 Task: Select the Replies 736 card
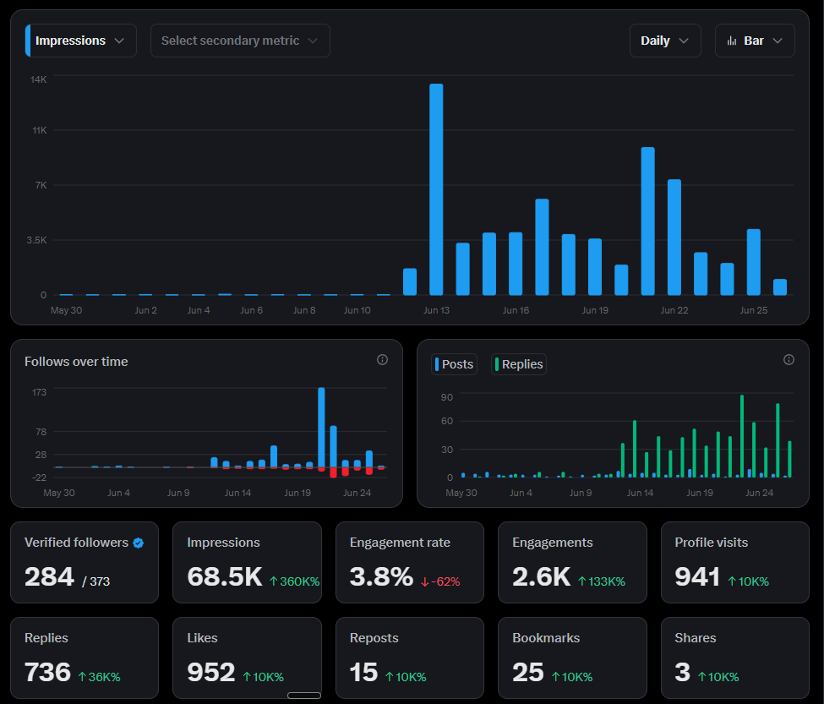point(85,658)
